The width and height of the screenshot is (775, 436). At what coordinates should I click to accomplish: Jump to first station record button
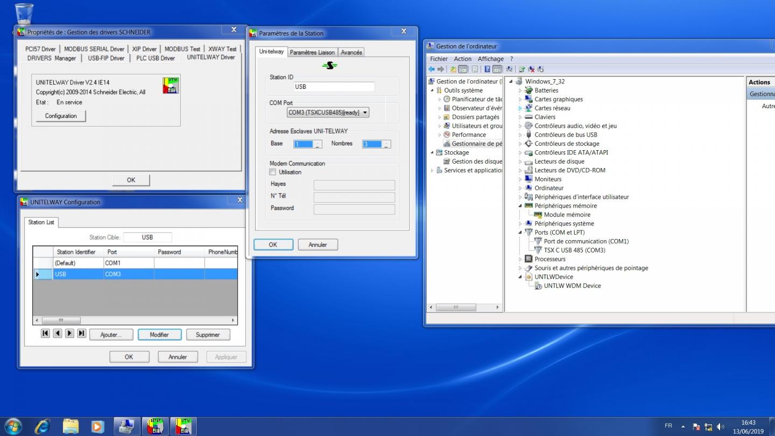tap(45, 334)
